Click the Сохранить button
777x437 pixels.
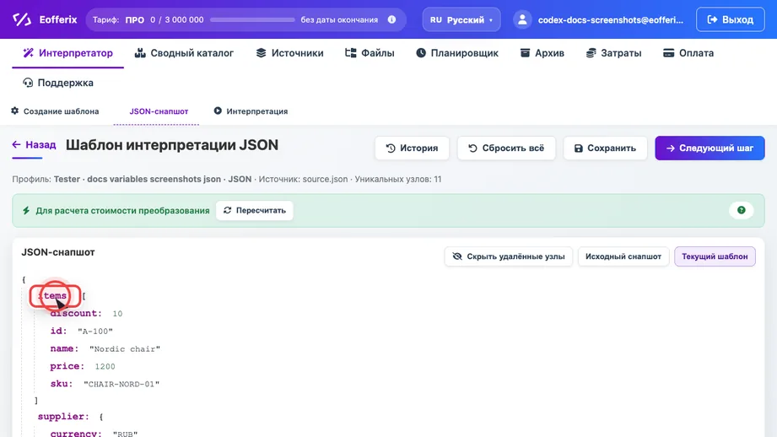(605, 148)
